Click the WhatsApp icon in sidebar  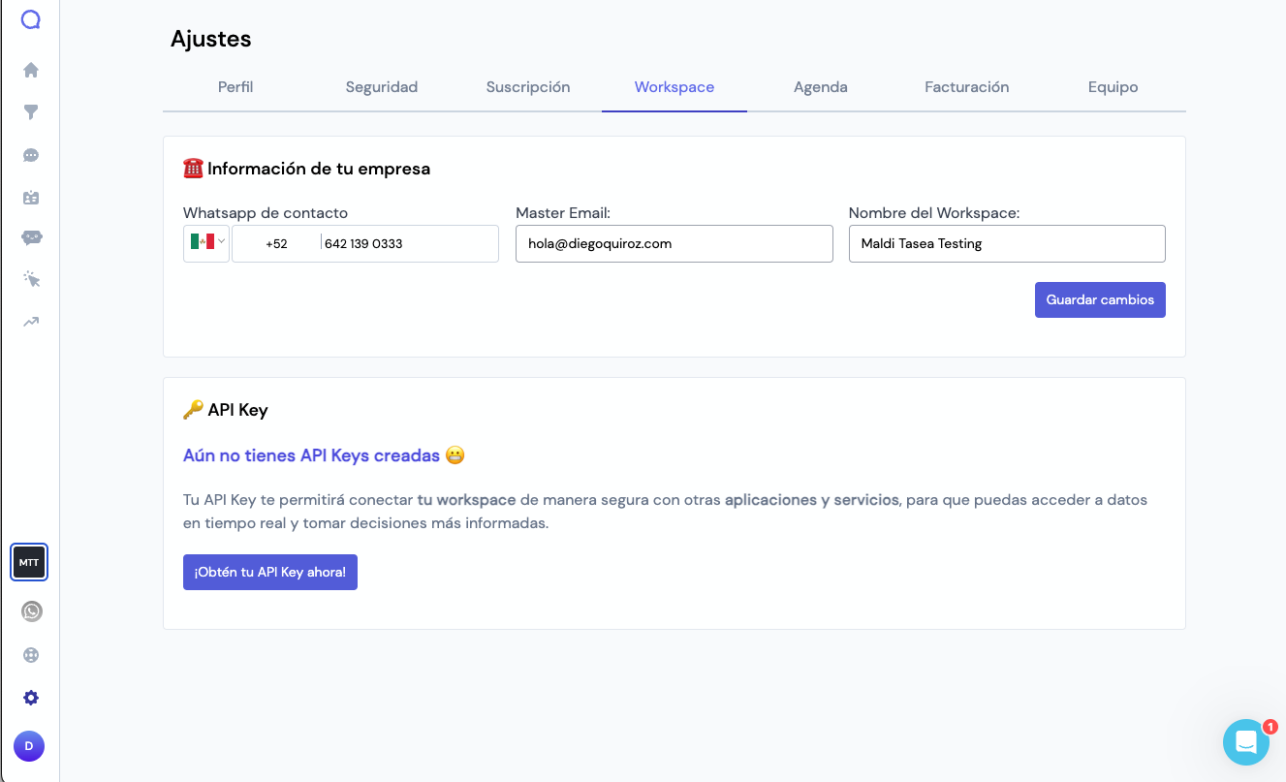[x=32, y=611]
